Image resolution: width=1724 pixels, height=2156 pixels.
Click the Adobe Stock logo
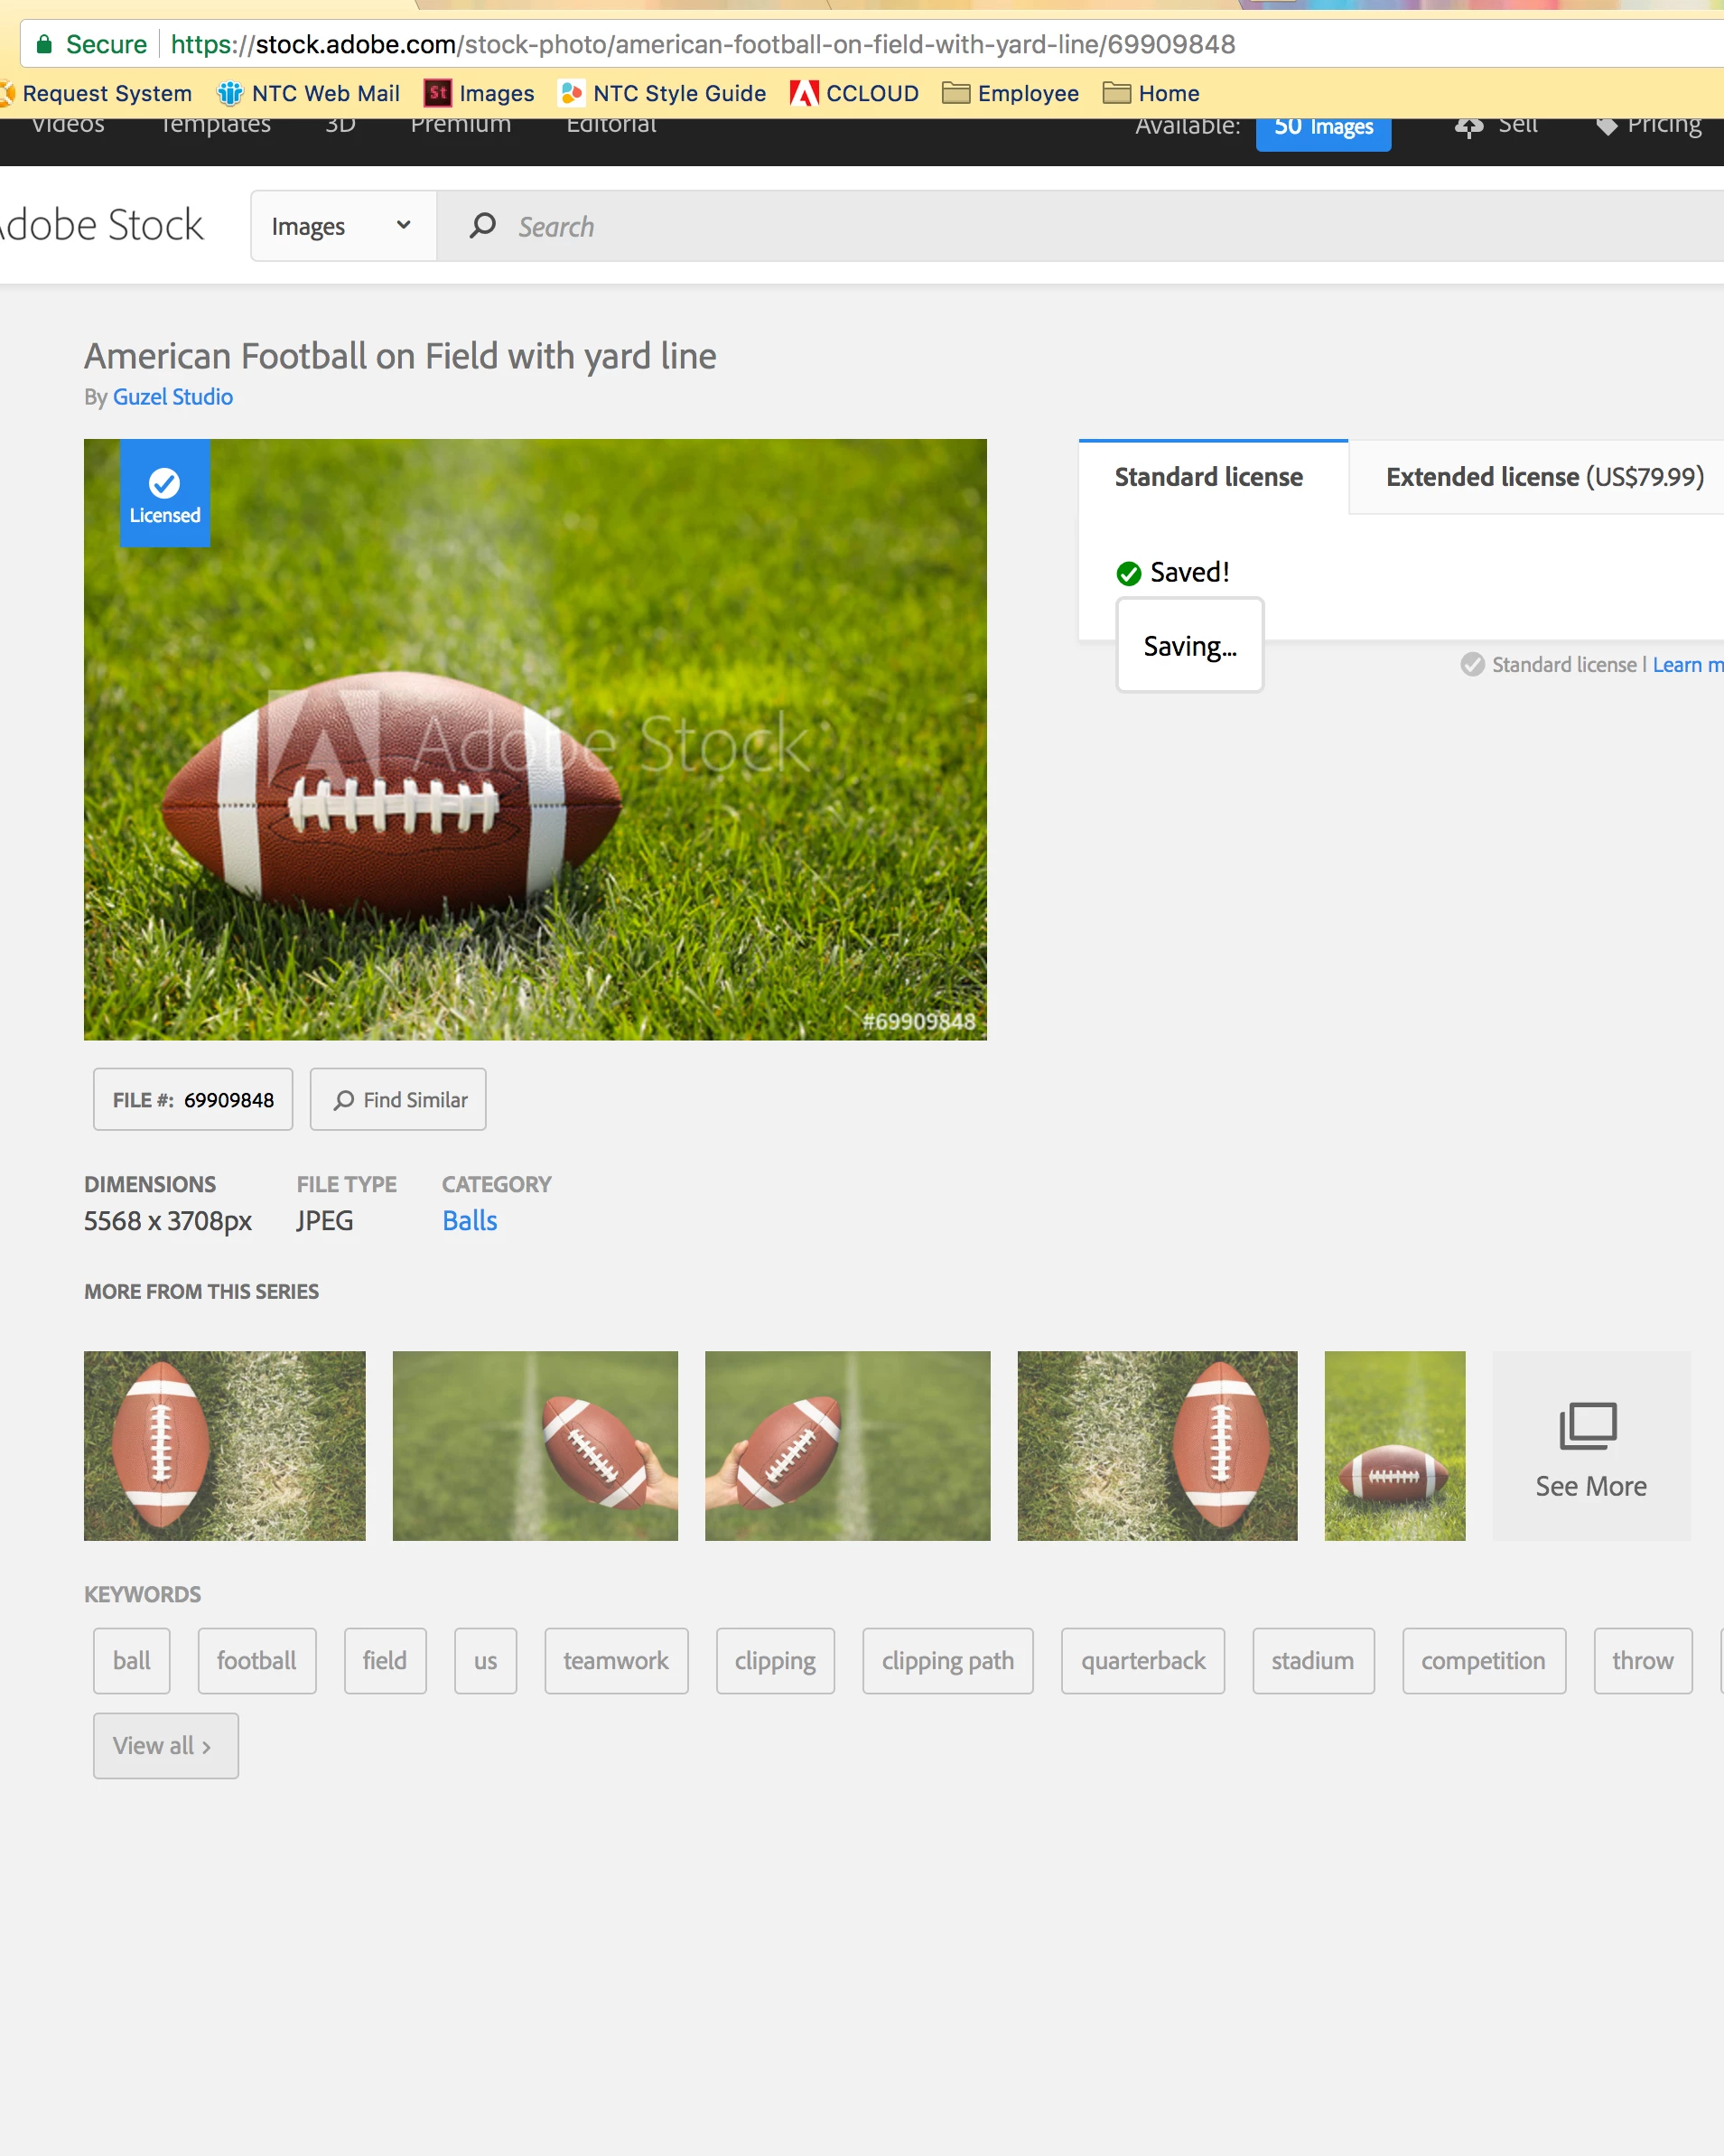coord(102,225)
